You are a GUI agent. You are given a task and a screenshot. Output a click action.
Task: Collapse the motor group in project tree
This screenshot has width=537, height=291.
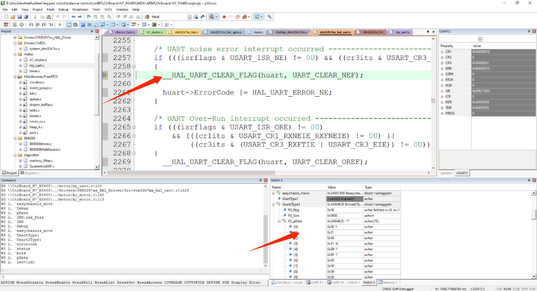pos(15,54)
